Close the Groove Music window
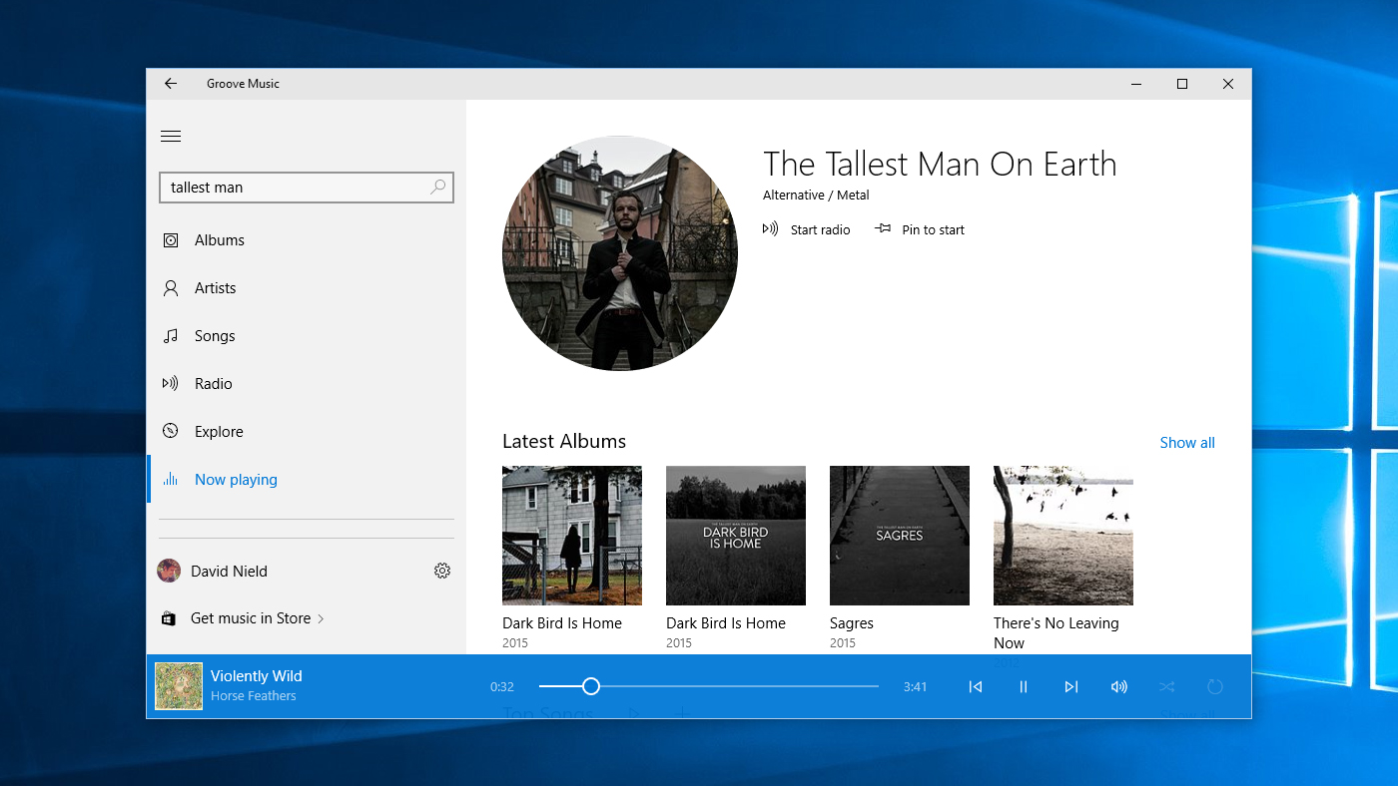1398x786 pixels. [1228, 84]
